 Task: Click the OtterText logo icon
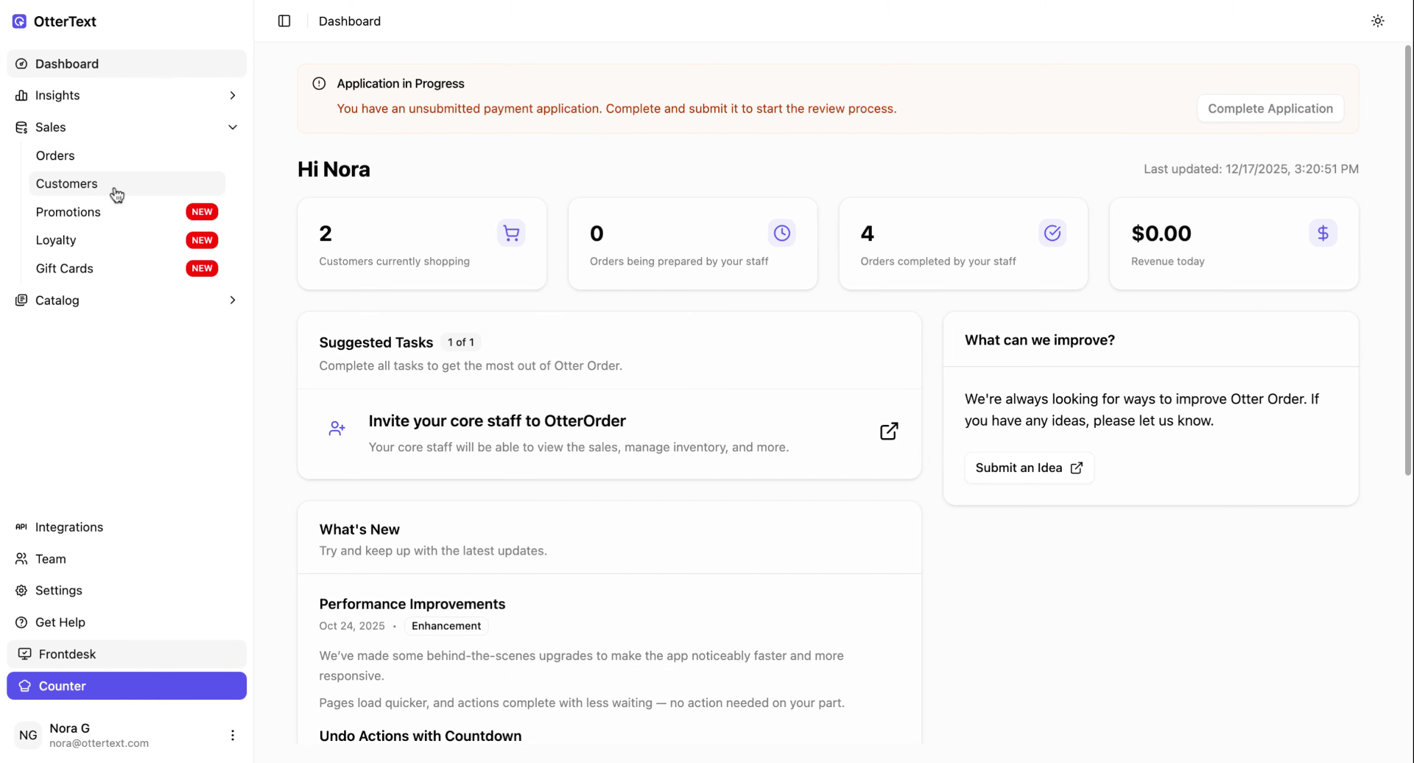(x=20, y=21)
